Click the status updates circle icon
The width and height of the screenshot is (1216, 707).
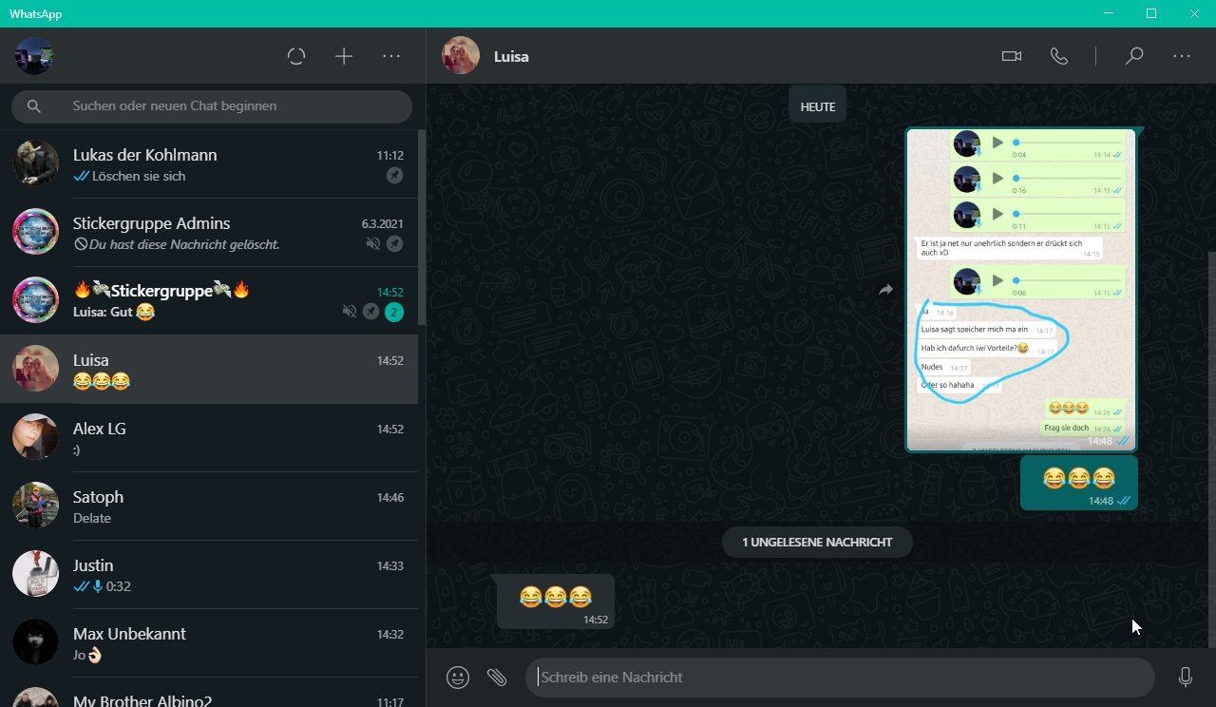(x=296, y=56)
